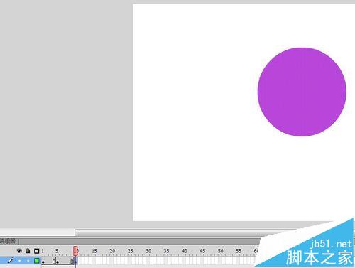Screen dimensions: 355x268
Task: Click the layer's pencil edit icon
Action: (10, 261)
